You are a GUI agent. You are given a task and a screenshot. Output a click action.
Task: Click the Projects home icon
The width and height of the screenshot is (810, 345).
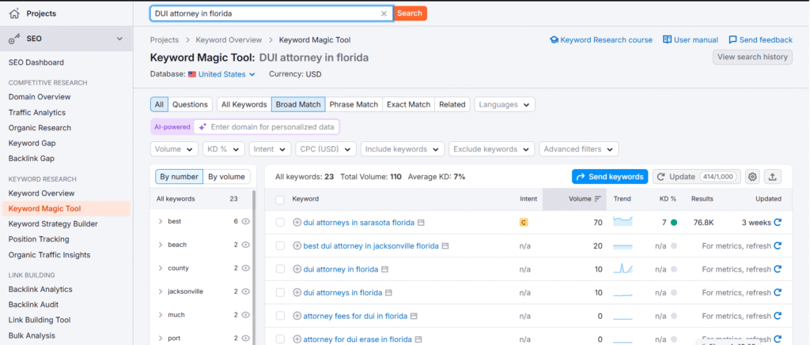pyautogui.click(x=14, y=13)
